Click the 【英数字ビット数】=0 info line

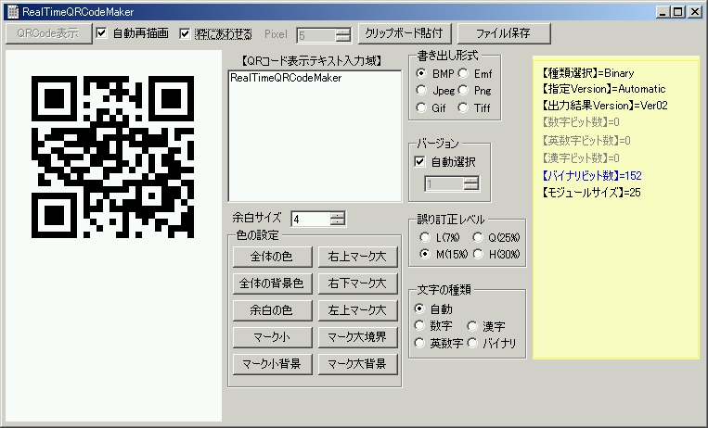[x=586, y=140]
